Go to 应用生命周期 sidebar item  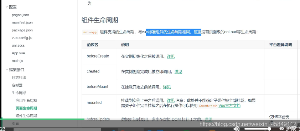coord(26,101)
